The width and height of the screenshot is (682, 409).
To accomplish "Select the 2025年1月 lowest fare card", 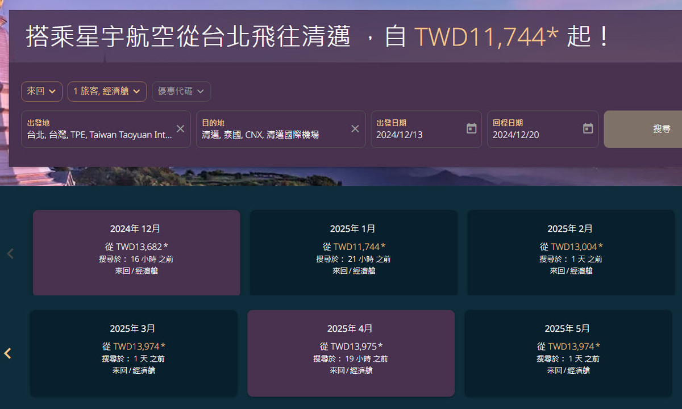I will pyautogui.click(x=353, y=253).
